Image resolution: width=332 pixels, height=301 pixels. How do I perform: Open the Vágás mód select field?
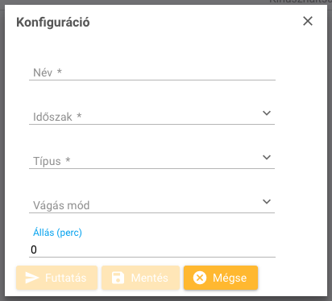click(x=151, y=205)
